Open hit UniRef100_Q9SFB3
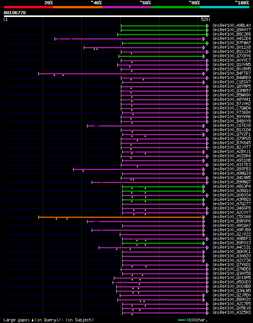Image resolution: width=253 pixels, height=323 pixels. [x=232, y=169]
